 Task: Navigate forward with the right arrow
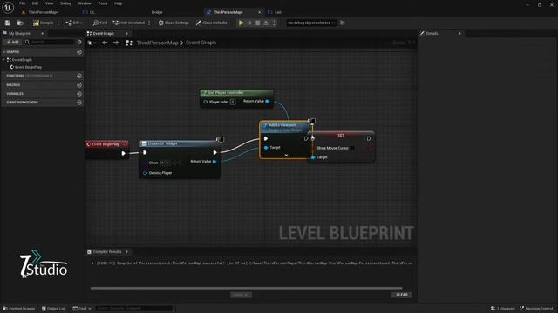[116, 43]
